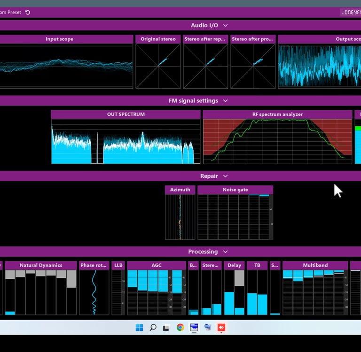Select the OUT SPECTRUM display
Image resolution: width=361 pixels, height=352 pixels.
point(126,114)
